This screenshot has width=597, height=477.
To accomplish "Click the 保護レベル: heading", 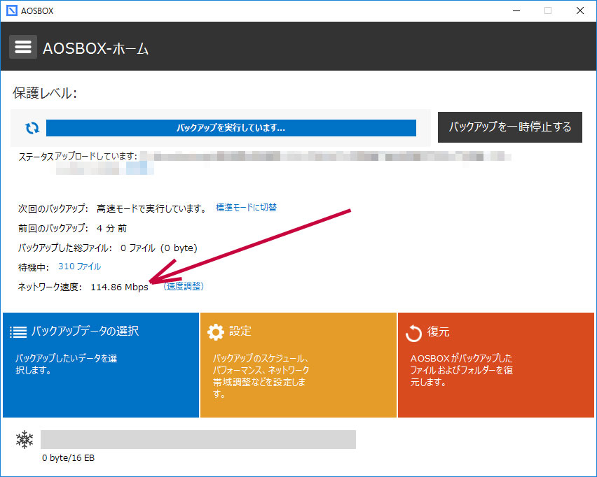I will (x=45, y=93).
